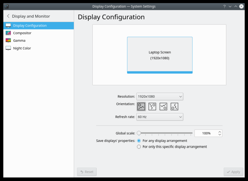Click the Apply button

[x=233, y=172]
